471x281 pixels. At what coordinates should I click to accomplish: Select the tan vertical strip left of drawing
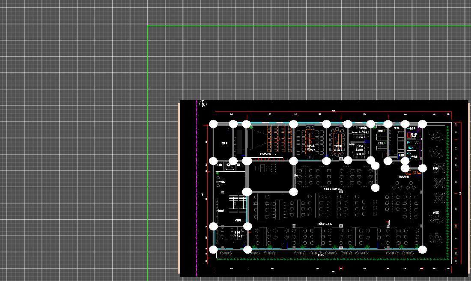point(179,188)
